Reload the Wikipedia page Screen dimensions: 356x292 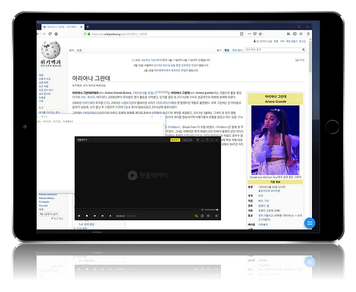point(50,34)
